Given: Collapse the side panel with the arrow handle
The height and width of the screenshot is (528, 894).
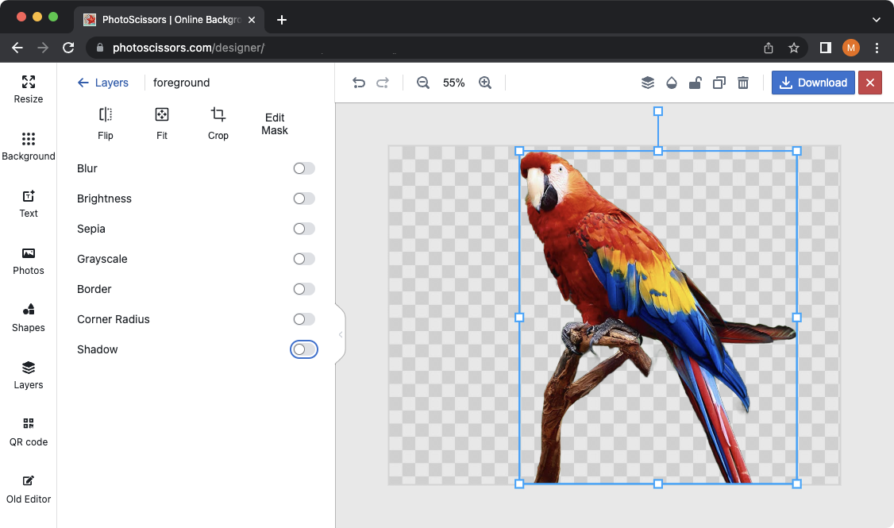Looking at the screenshot, I should [341, 334].
